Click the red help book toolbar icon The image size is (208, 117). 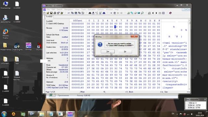(170, 13)
